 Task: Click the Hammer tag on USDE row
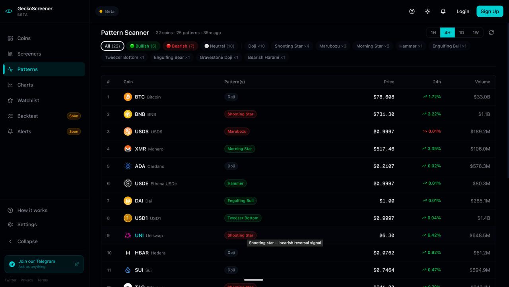tap(235, 183)
